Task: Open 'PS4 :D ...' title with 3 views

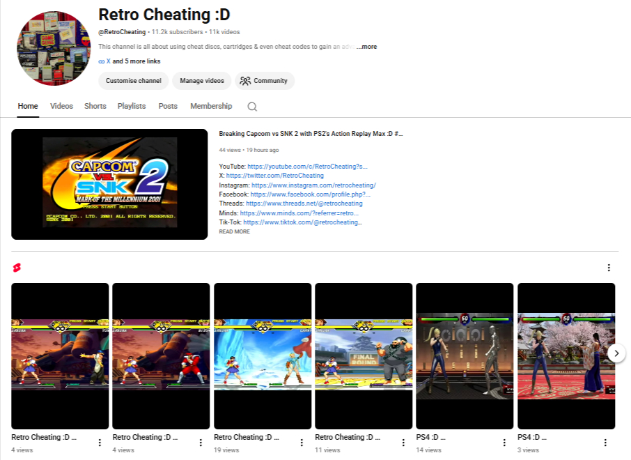Action: coord(532,437)
